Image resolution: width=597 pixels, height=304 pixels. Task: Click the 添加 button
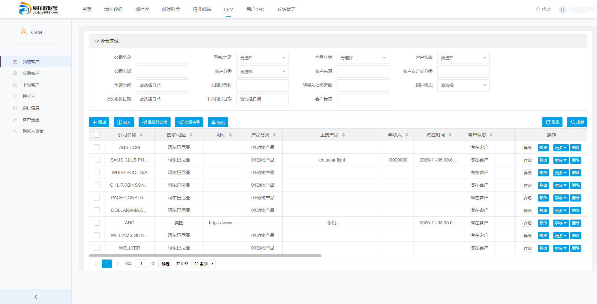99,122
